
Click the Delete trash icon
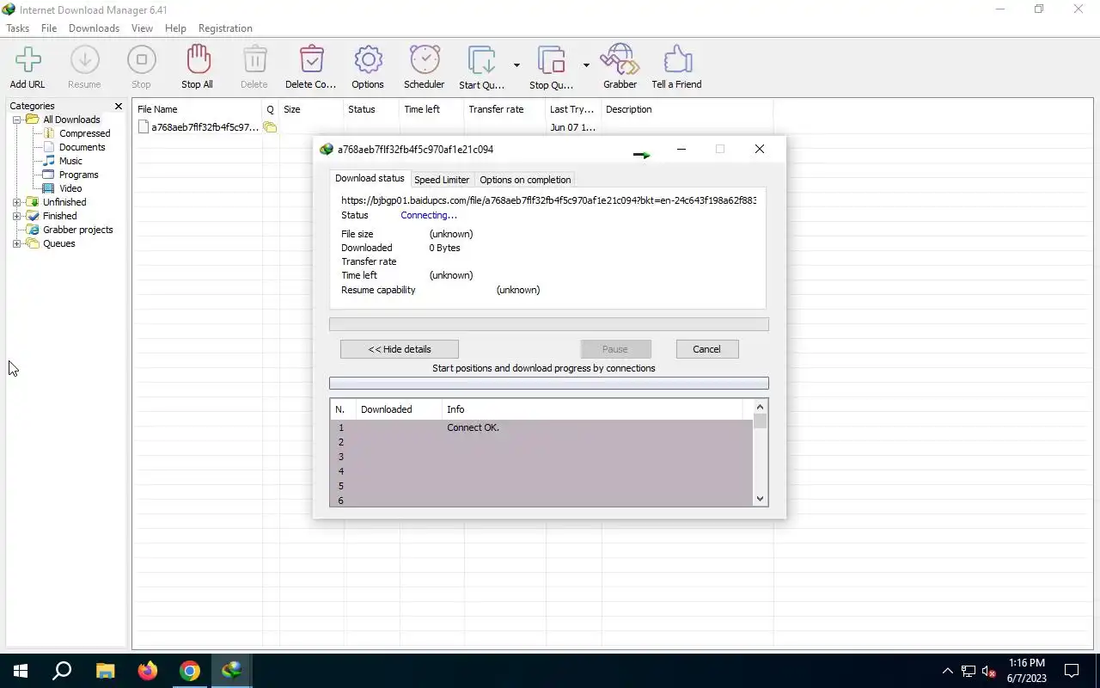(254, 60)
